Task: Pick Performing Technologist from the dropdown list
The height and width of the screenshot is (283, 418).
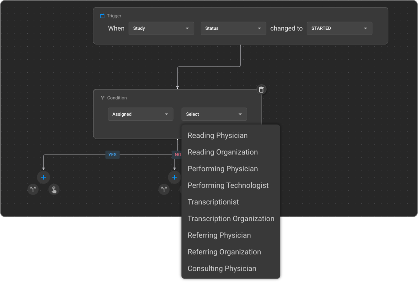Action: point(228,185)
